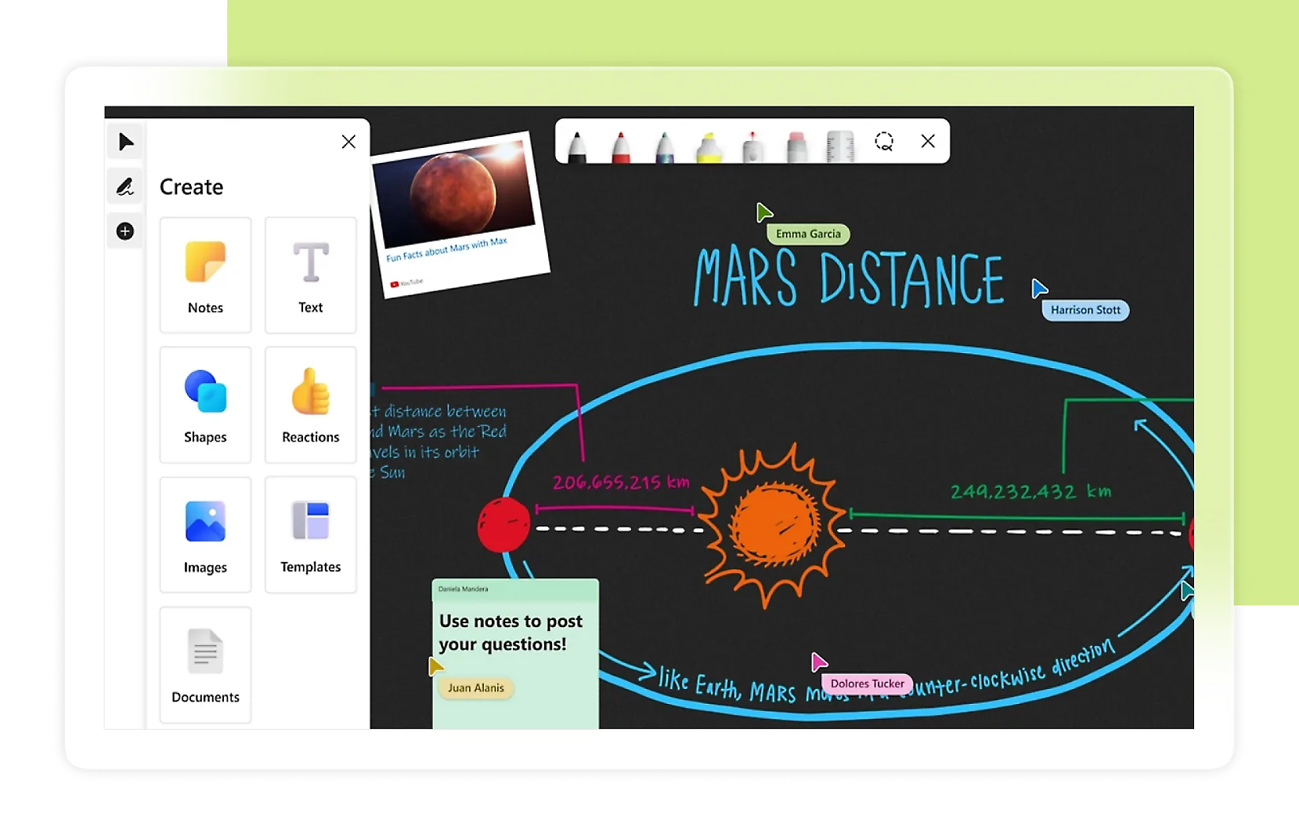Select the pink eraser tool
Viewport: 1299px width, 833px height.
[796, 146]
